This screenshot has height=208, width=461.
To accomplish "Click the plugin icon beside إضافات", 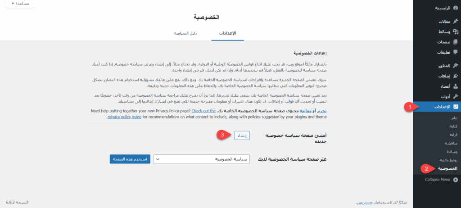I will click(456, 76).
